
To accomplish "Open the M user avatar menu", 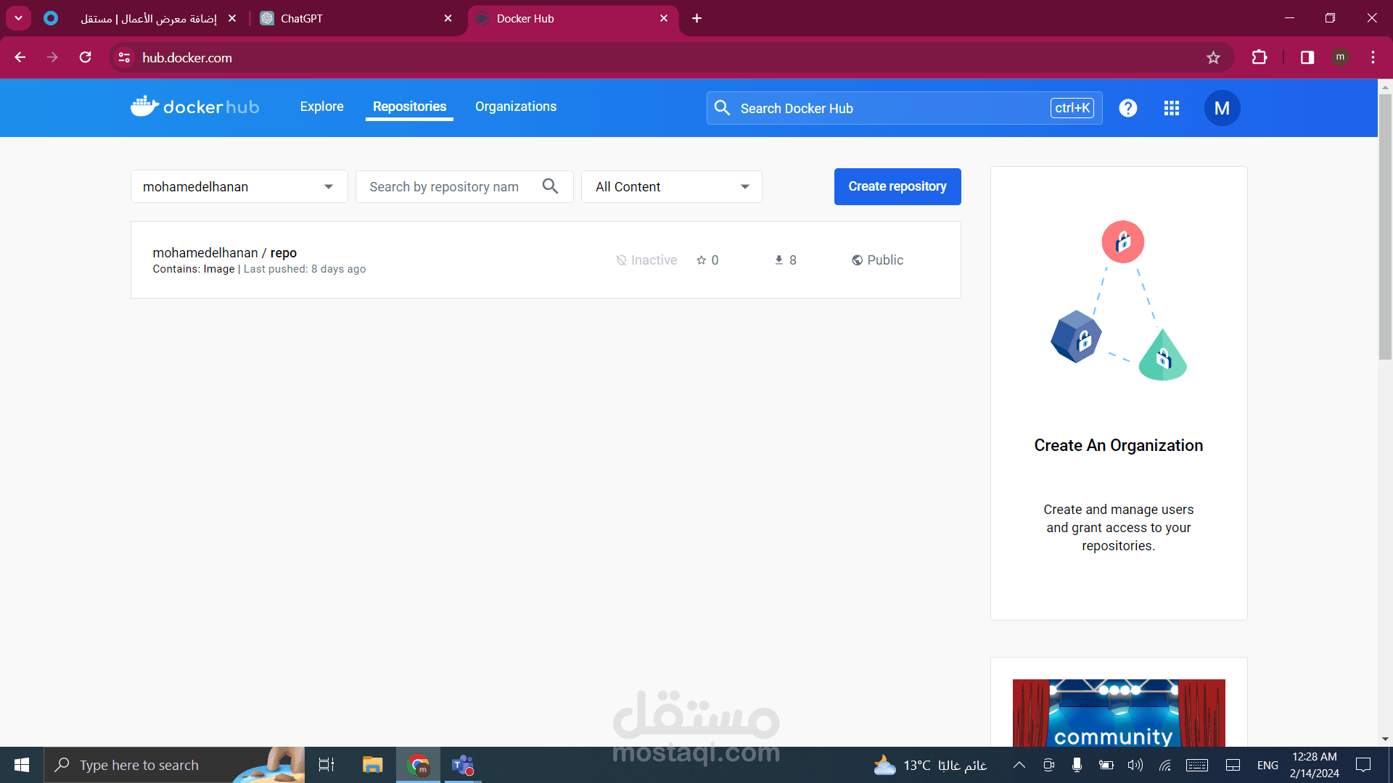I will coord(1223,108).
